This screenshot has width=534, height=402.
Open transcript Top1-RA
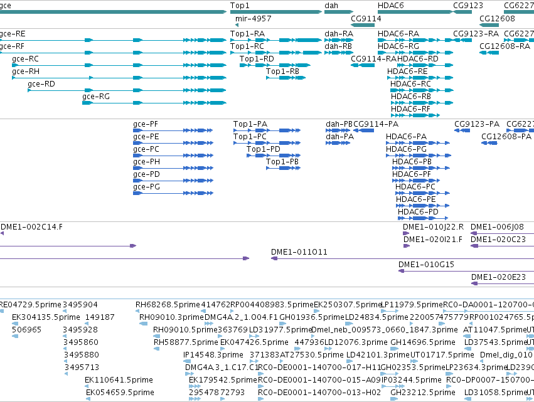click(x=247, y=34)
